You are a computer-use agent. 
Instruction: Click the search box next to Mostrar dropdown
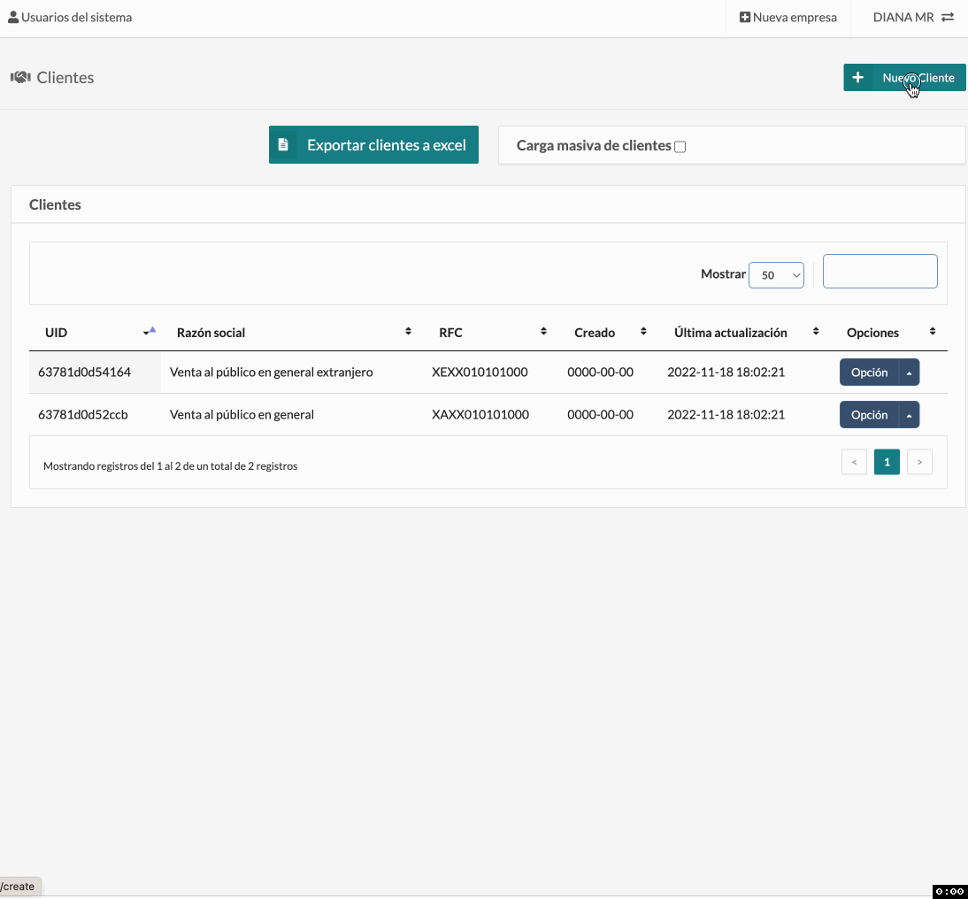pyautogui.click(x=880, y=271)
